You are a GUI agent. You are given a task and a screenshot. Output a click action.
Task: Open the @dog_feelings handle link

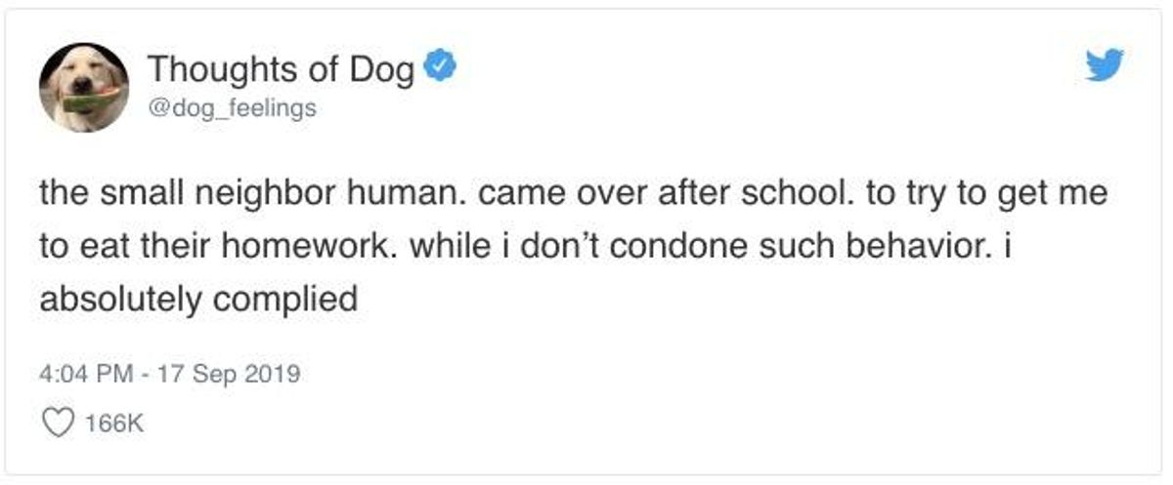[x=231, y=107]
